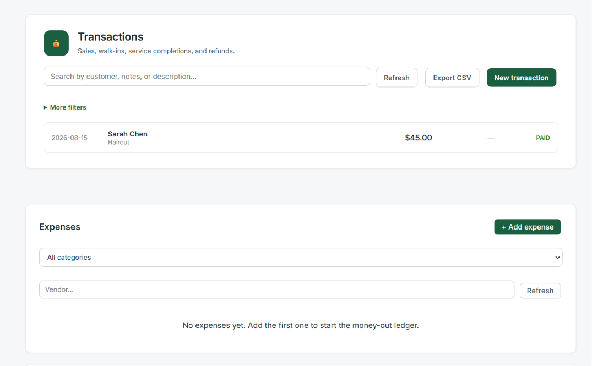Click the 'Sales, walk-ins, service completions' subtitle
Screen dimensions: 592x366
[x=156, y=51]
